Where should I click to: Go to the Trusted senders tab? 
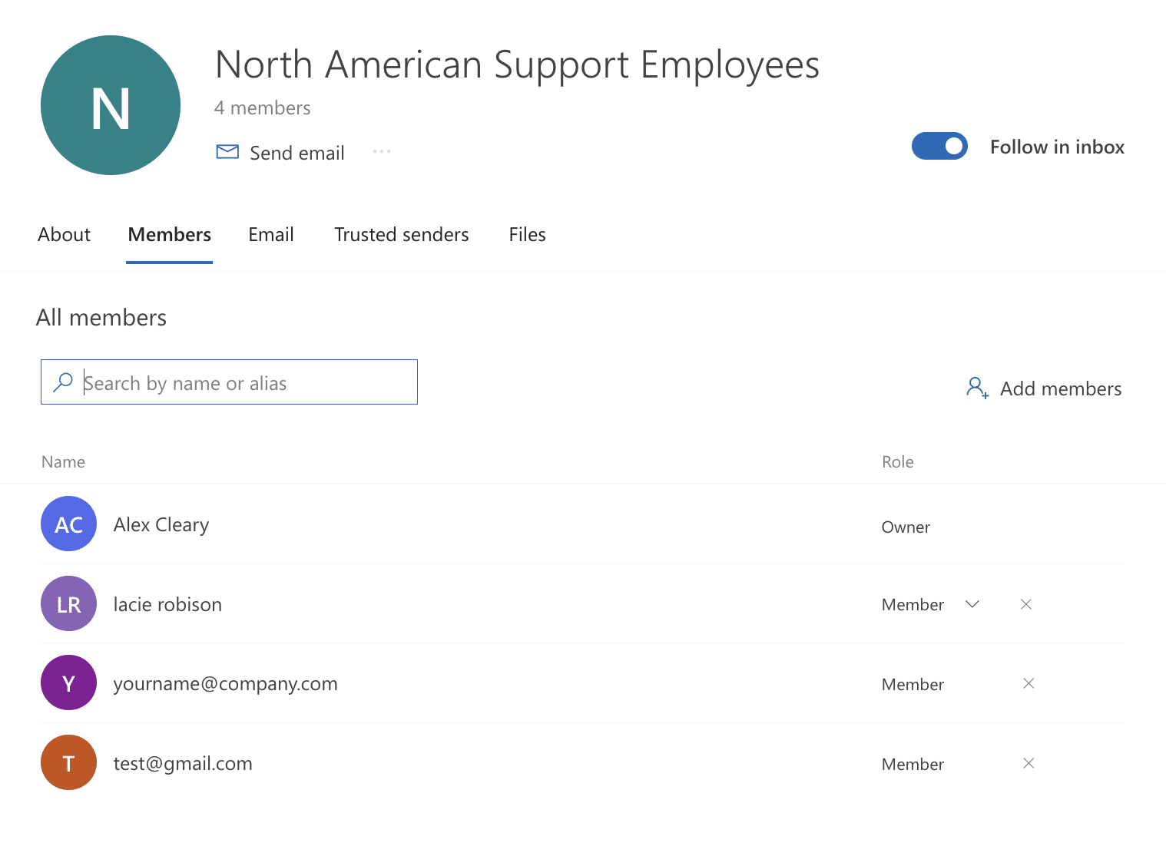coord(402,235)
